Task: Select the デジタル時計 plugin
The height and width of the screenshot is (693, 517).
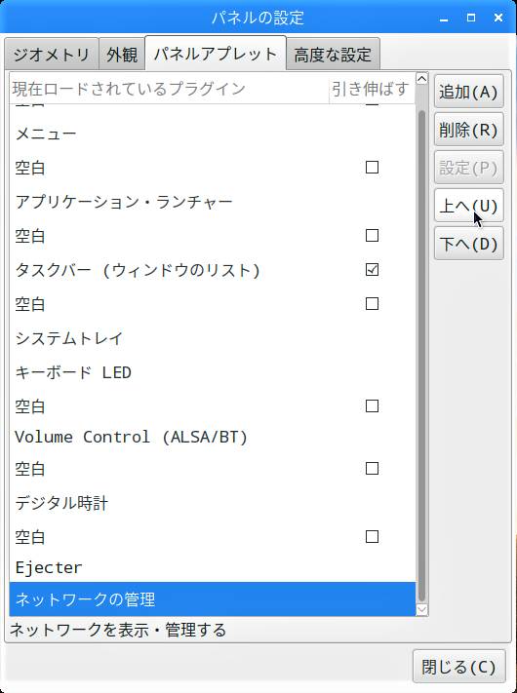Action: pos(213,503)
